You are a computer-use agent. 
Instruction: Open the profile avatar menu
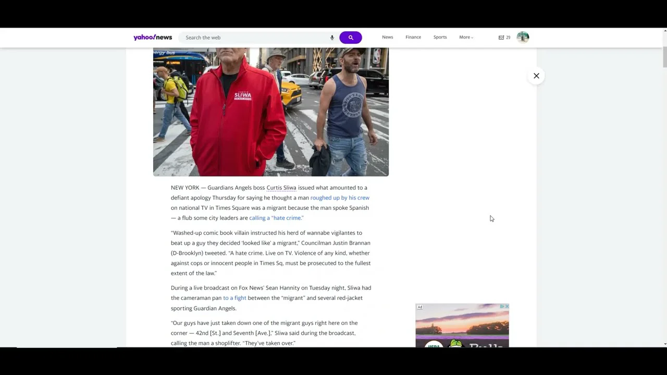click(x=523, y=37)
